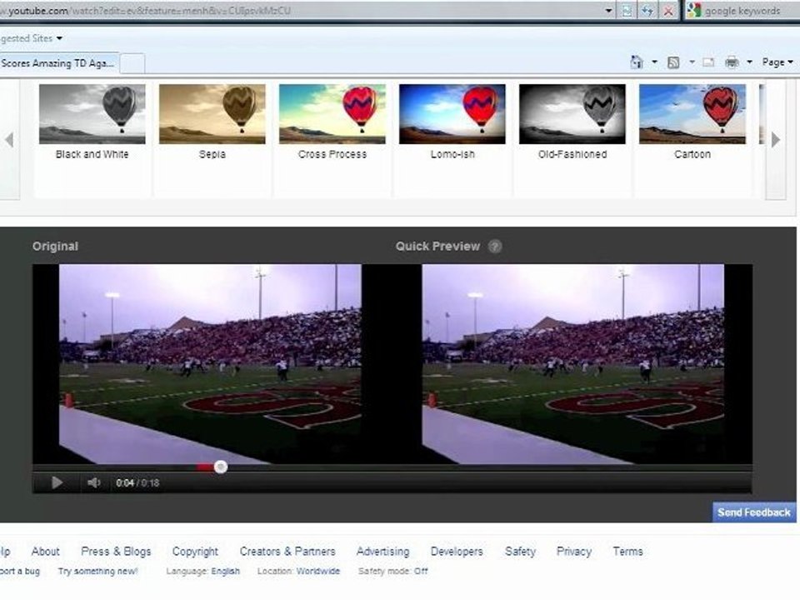Click the Quick Preview video frame

point(573,364)
